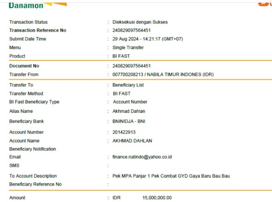Click the BNINIDJA - BNI beneficiary bank

(129, 121)
